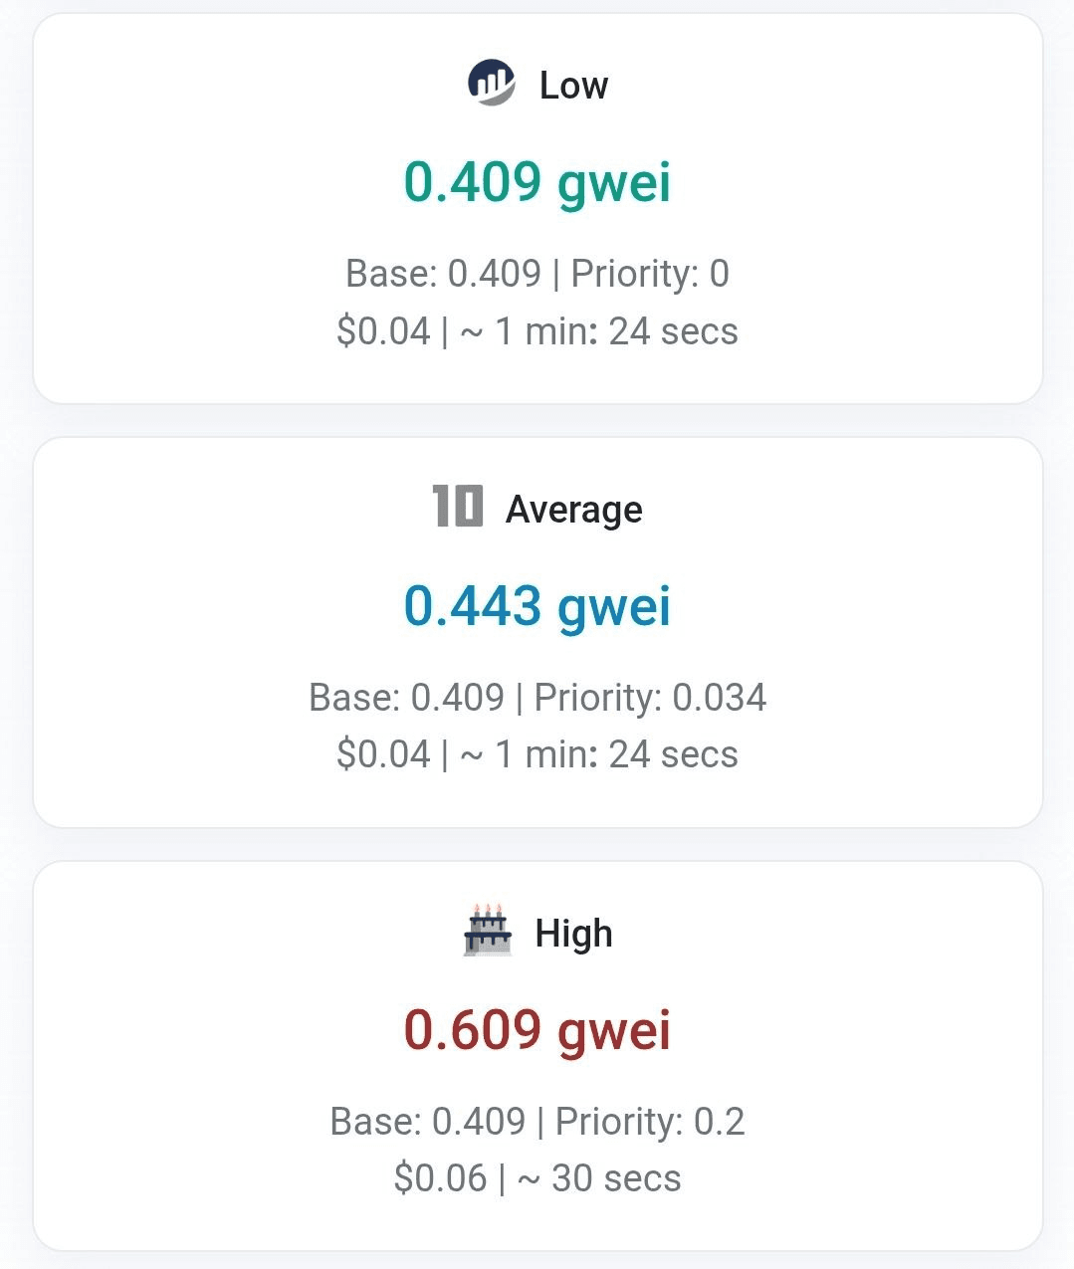1074x1269 pixels.
Task: Click the bar-chart icon beside Low
Action: (x=491, y=84)
